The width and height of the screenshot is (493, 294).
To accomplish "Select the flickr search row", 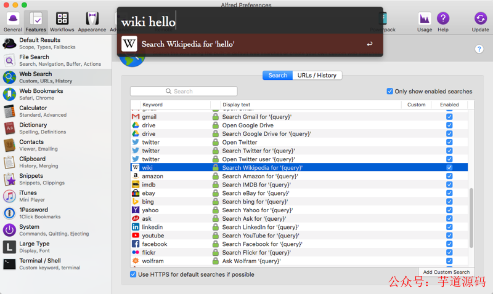I will [x=299, y=252].
